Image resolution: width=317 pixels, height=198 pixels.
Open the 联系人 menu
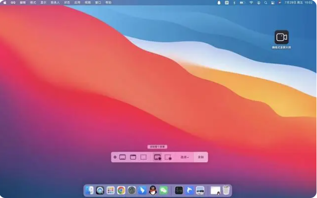55,2
